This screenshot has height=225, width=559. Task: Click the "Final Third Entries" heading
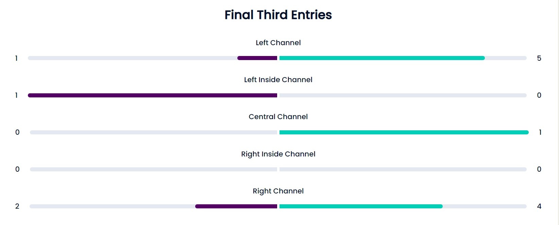pyautogui.click(x=278, y=15)
